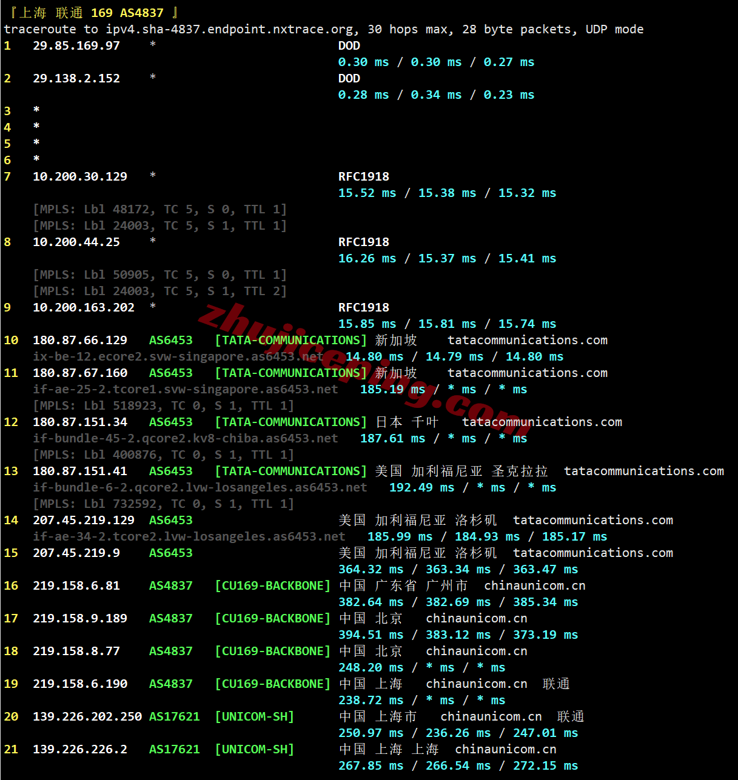The image size is (738, 780).
Task: Click latency line 382.64 ms / 382.69 ms / 385.34 ms
Action: [x=458, y=602]
